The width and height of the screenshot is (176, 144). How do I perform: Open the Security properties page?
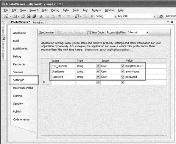tap(18, 104)
